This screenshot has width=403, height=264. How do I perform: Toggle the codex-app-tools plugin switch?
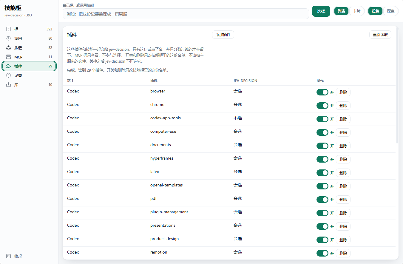coord(322,119)
